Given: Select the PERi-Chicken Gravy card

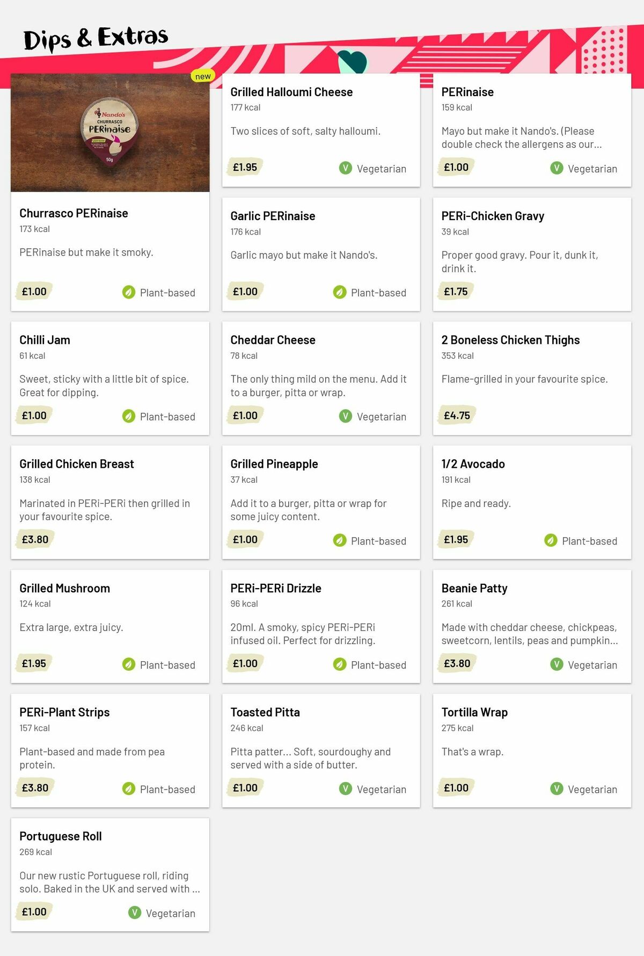Looking at the screenshot, I should click(531, 252).
